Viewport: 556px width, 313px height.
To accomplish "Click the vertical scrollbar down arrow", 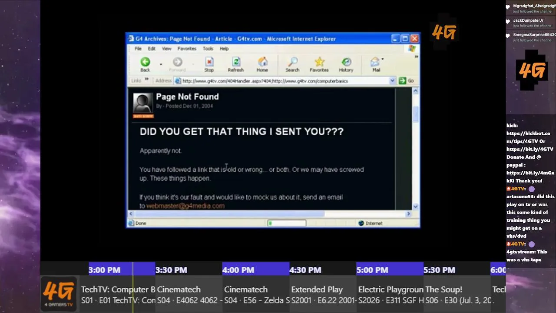I will pyautogui.click(x=415, y=206).
